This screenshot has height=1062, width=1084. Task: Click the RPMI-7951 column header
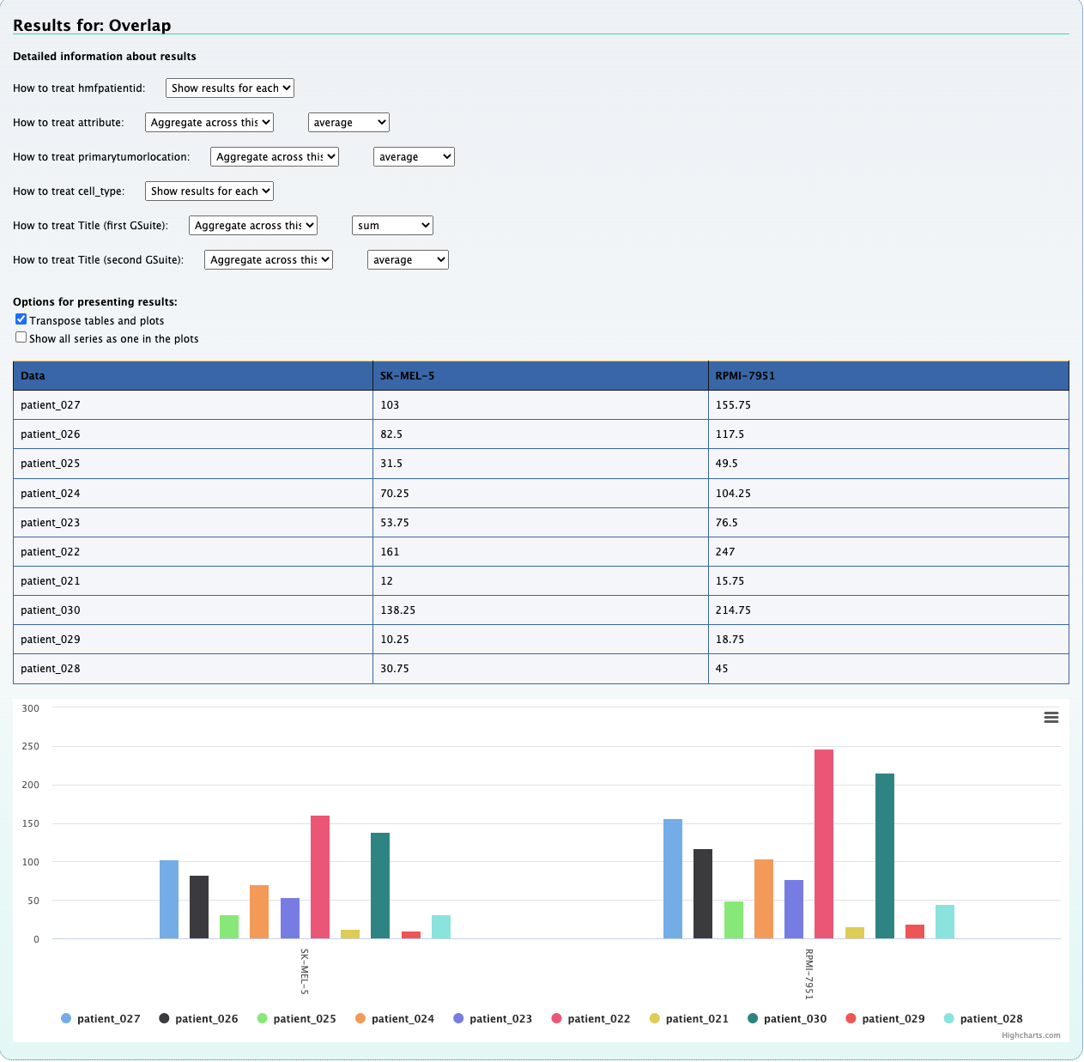point(745,375)
